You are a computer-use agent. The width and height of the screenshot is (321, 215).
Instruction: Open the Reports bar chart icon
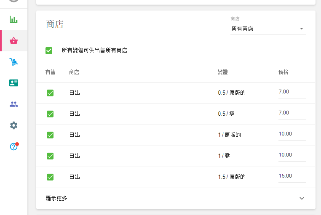tap(13, 19)
